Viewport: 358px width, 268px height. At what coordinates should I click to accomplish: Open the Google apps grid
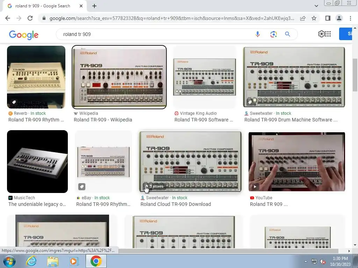tap(328, 34)
